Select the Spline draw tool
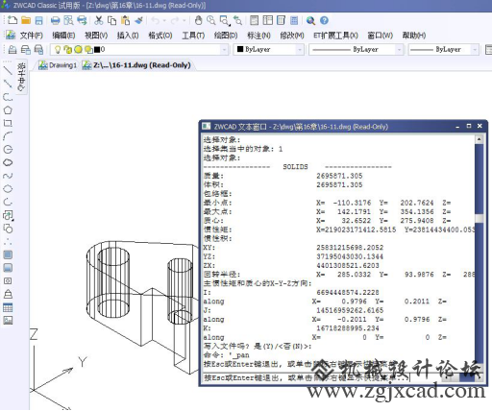492x411 pixels. click(x=8, y=176)
